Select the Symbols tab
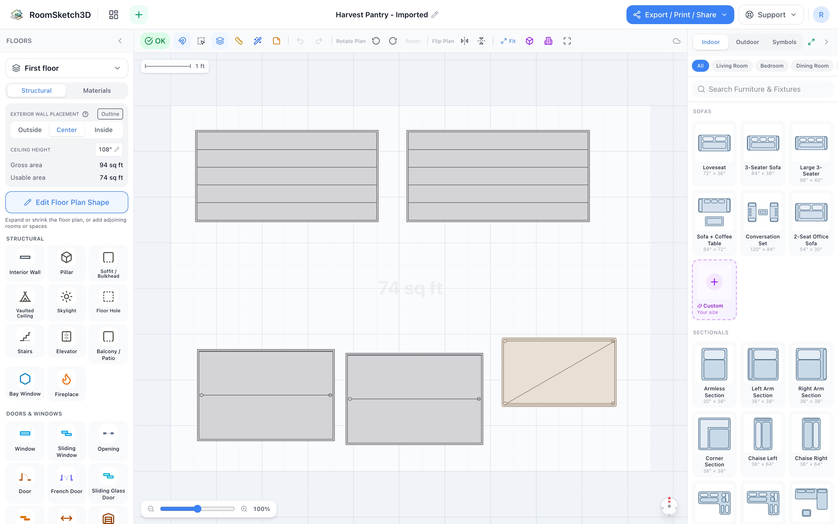The width and height of the screenshot is (838, 524). tap(784, 42)
